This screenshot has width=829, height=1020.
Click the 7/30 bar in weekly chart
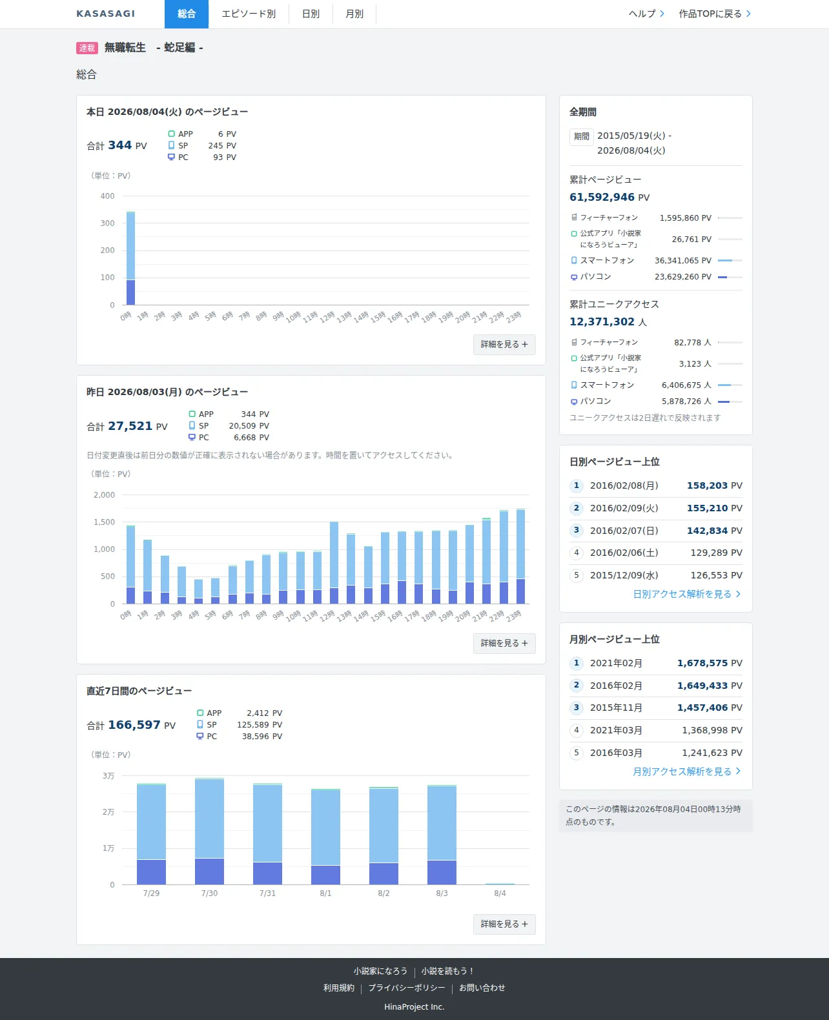pyautogui.click(x=209, y=831)
